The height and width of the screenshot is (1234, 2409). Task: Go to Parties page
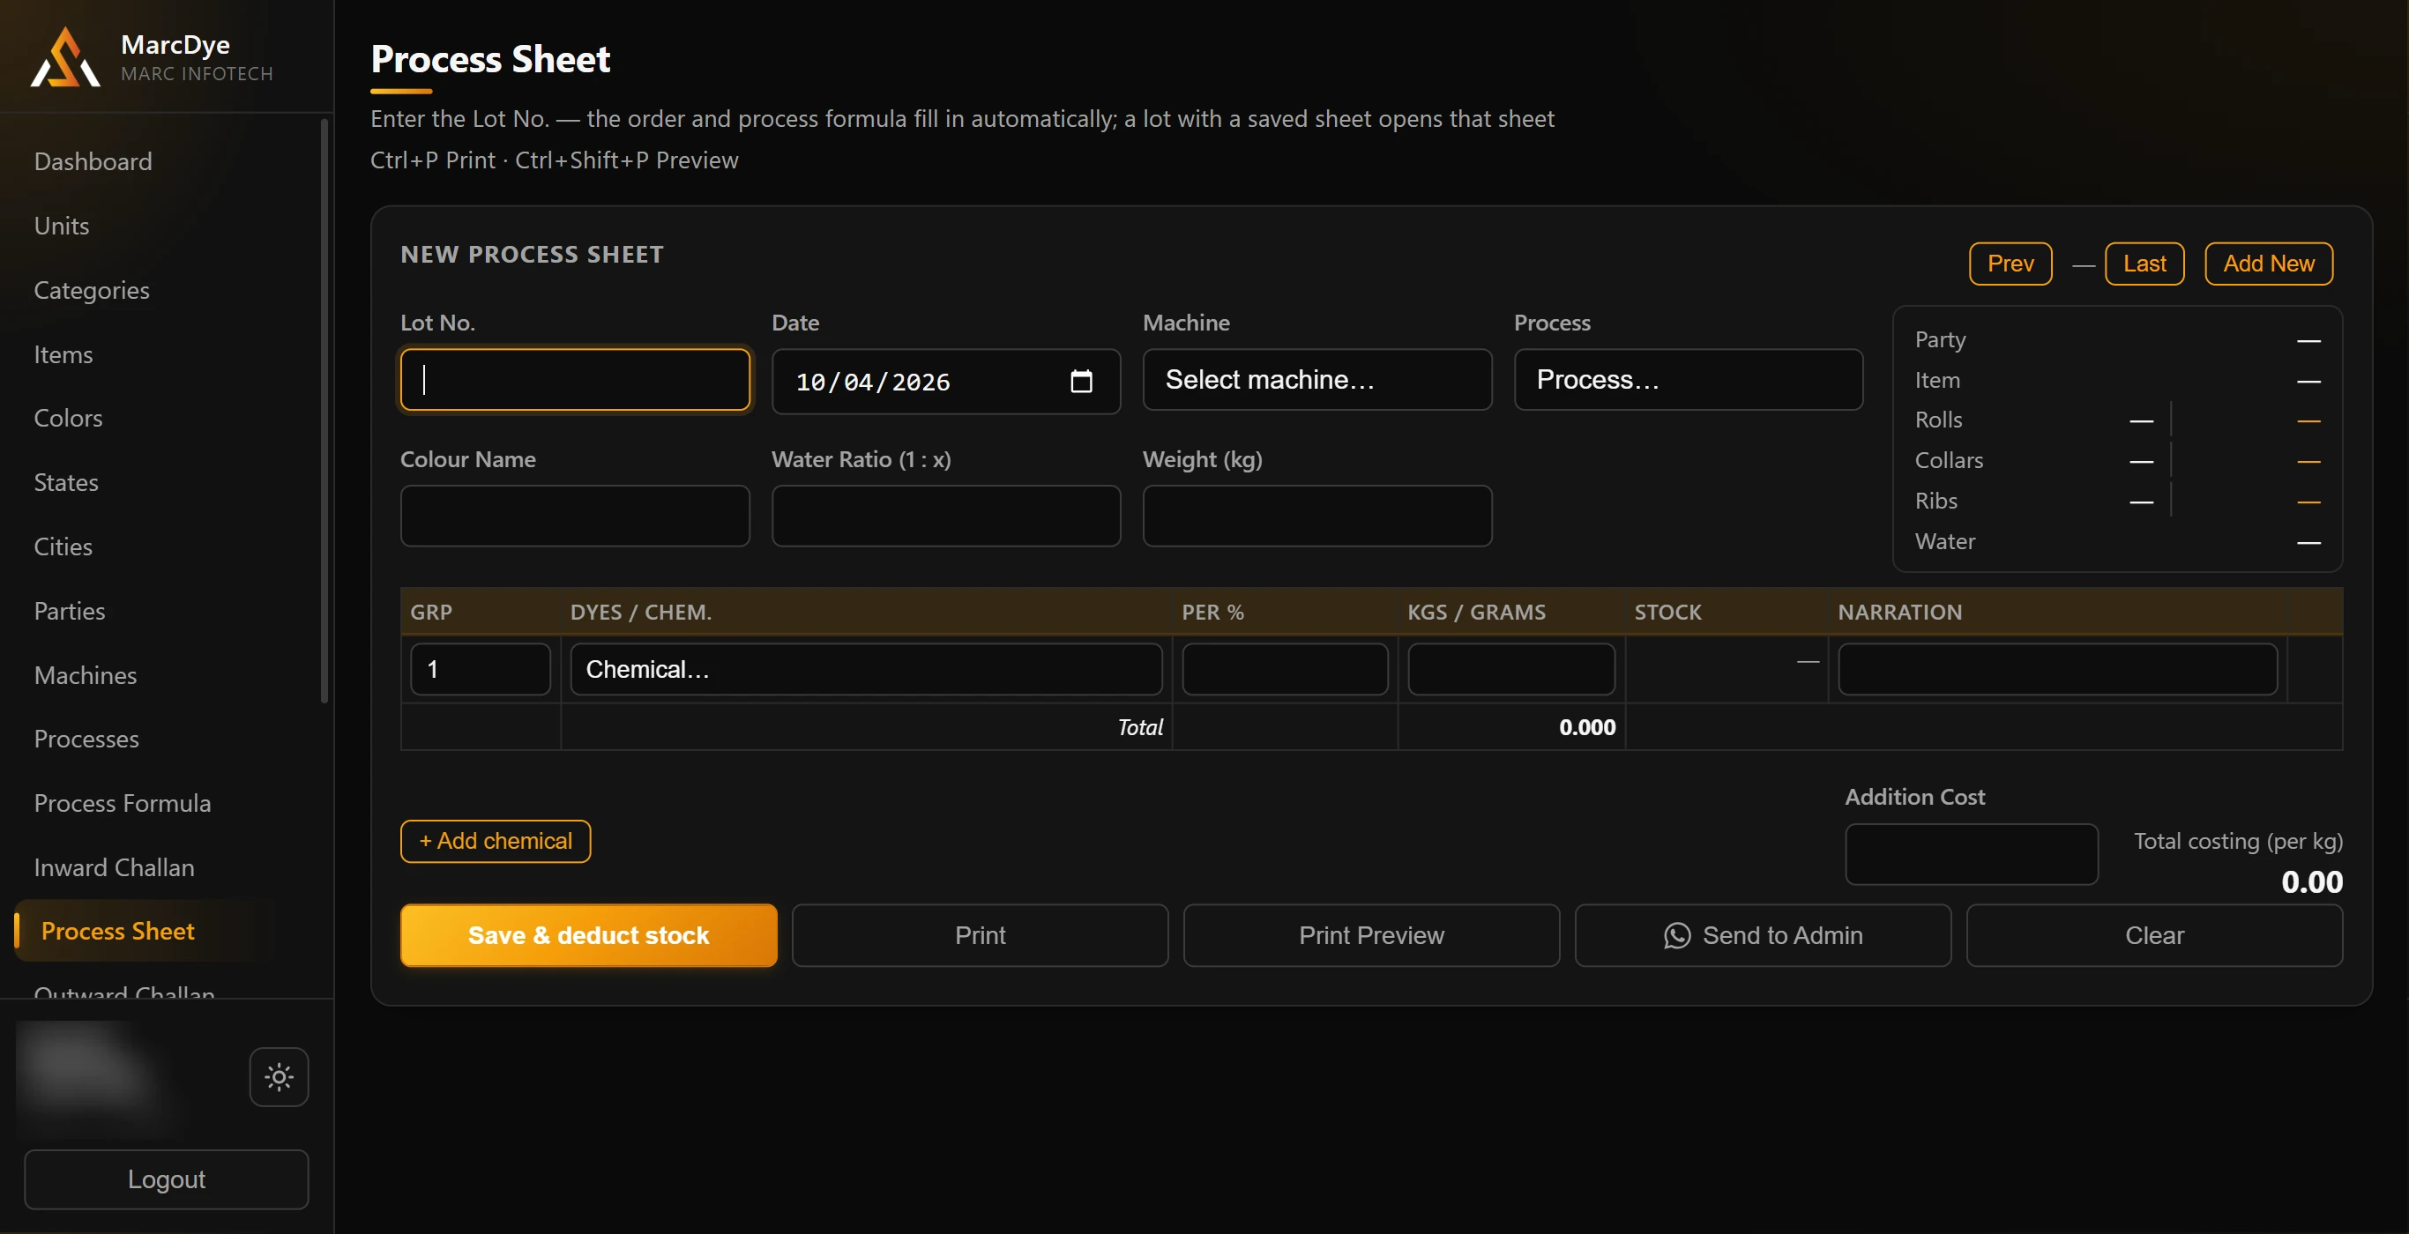point(71,612)
